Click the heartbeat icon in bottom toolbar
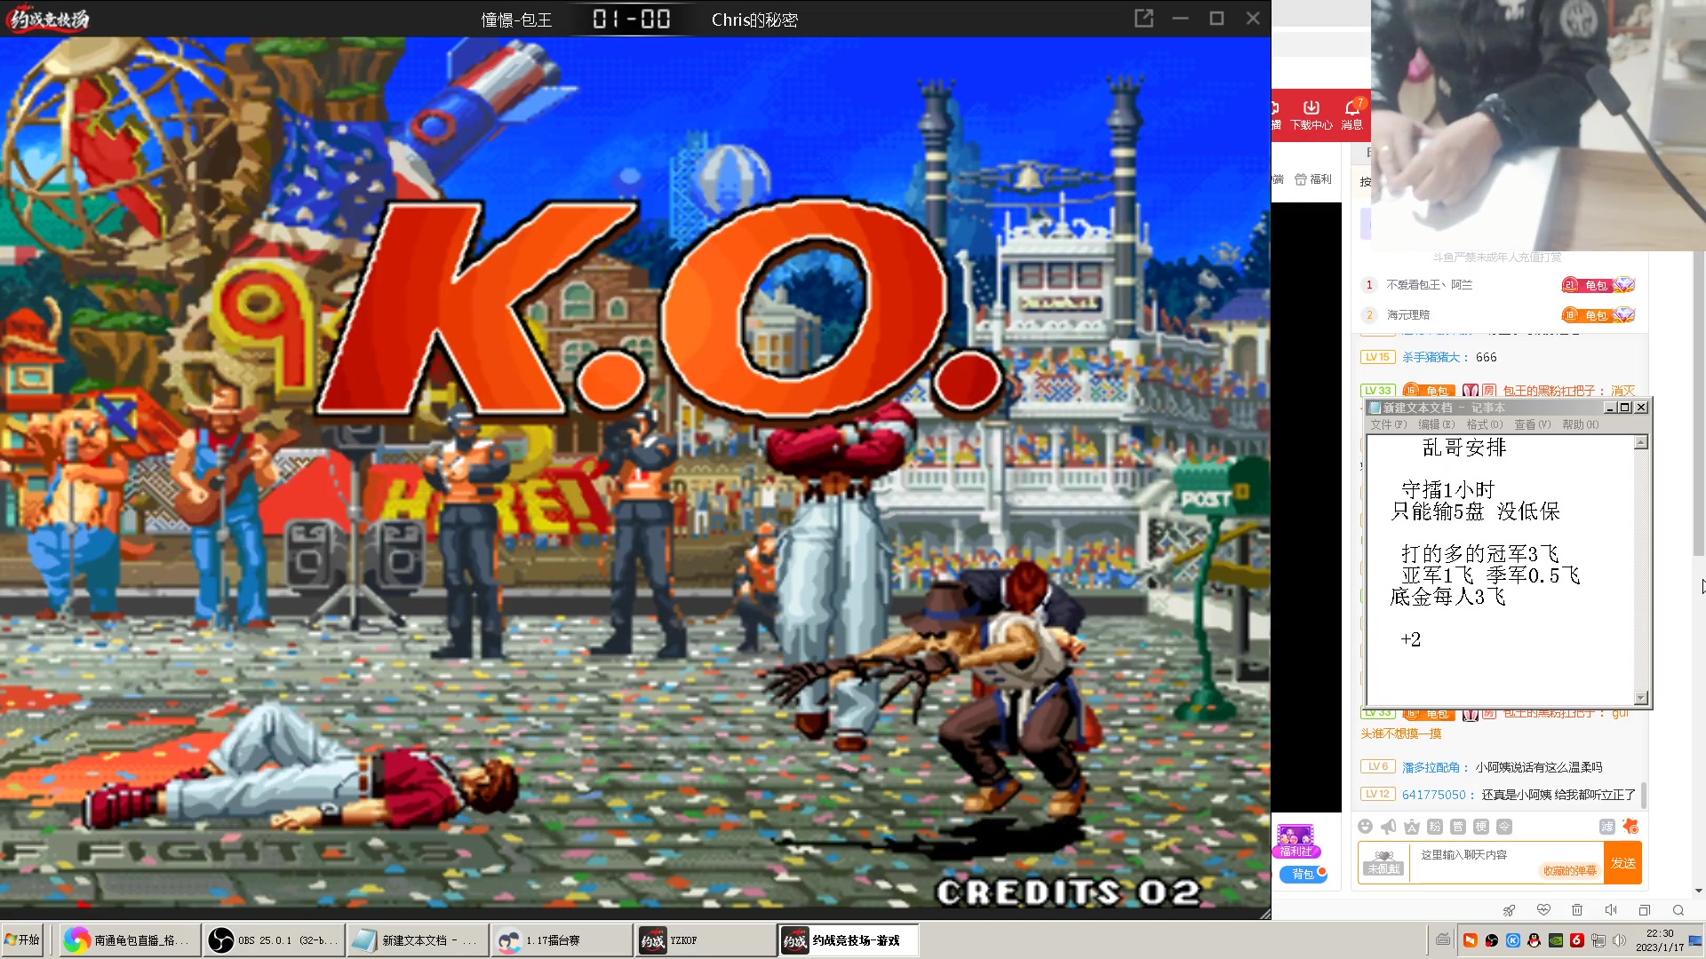 pos(1543,910)
